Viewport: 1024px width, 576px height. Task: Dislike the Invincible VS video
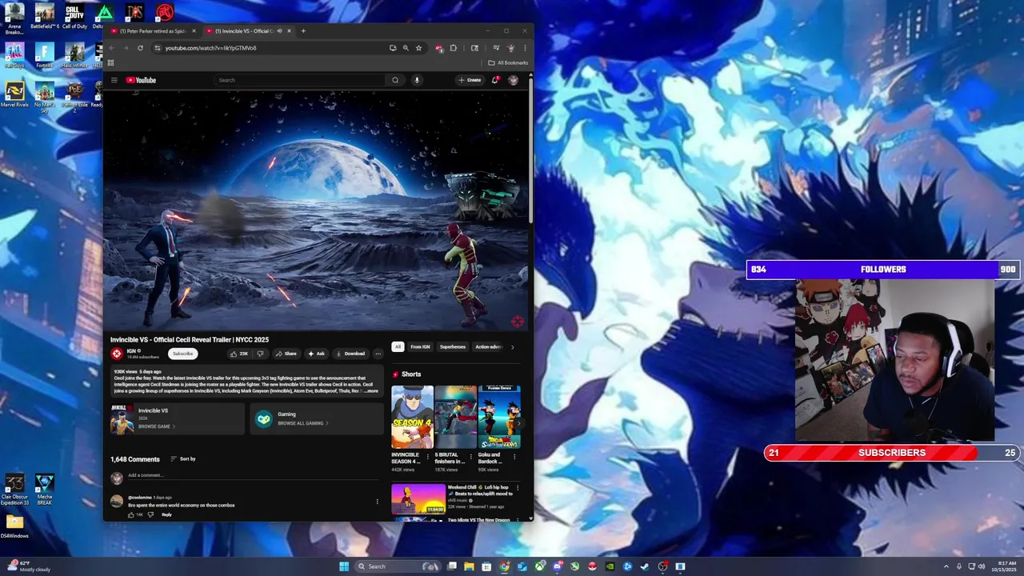point(260,354)
